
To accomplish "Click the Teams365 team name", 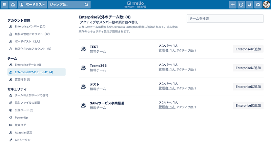I will click(98, 66).
